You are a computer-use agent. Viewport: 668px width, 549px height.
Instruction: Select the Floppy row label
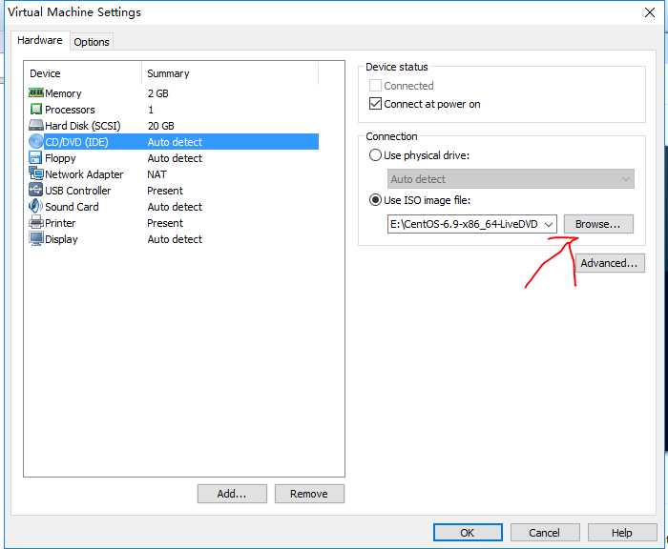coord(60,158)
